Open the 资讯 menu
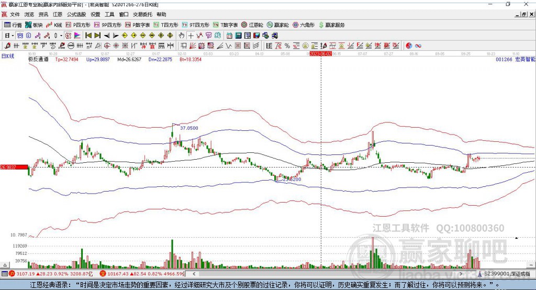 (x=43, y=14)
